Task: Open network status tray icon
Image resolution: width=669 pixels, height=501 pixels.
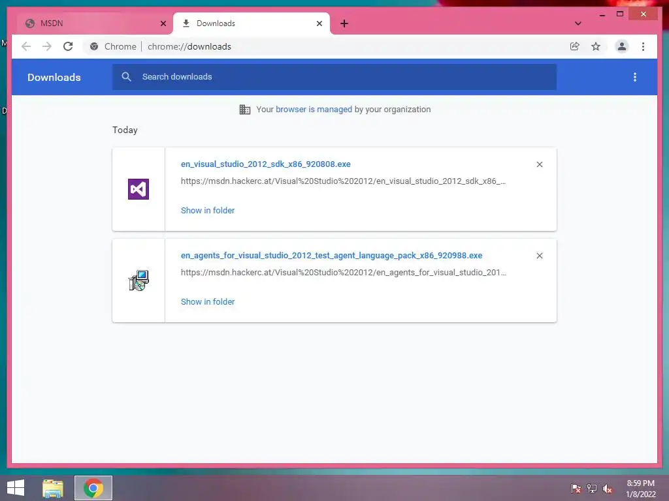Action: pyautogui.click(x=592, y=488)
